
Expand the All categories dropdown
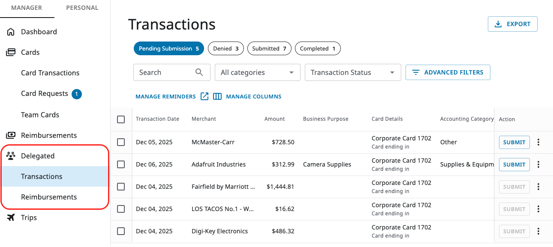pos(257,72)
